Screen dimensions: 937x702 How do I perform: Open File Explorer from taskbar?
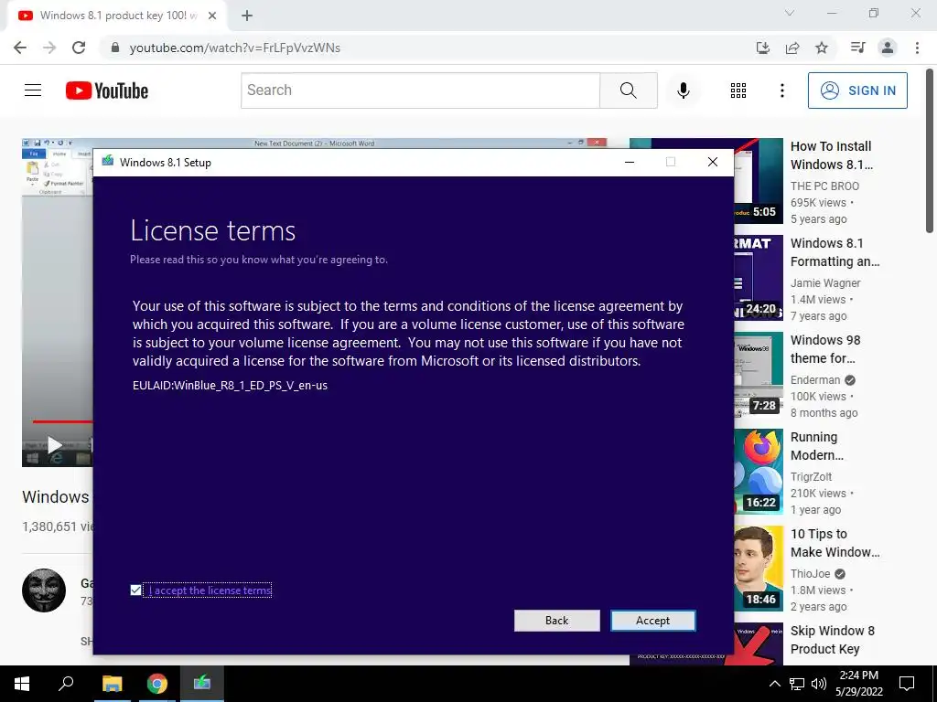(x=112, y=684)
